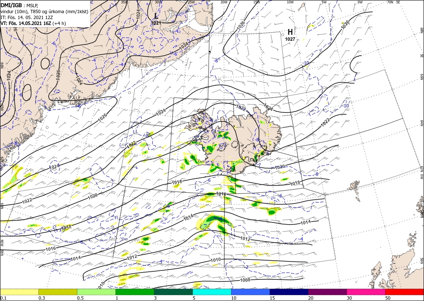Click the cyan 5–10 legend color band
The height and width of the screenshot is (301, 424).
(212, 292)
